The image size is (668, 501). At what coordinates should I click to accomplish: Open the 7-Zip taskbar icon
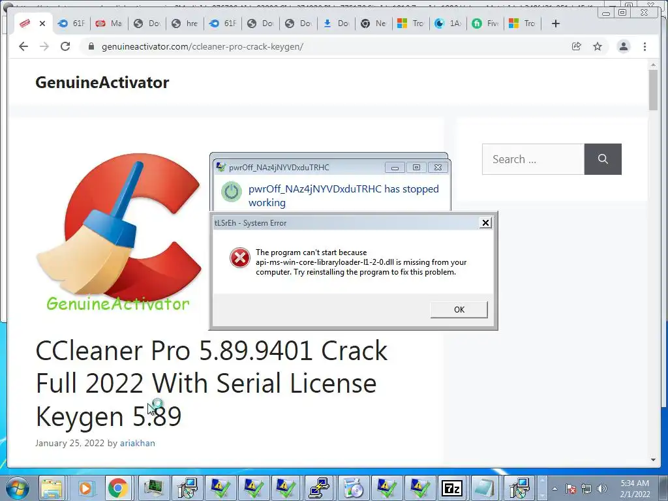pos(452,488)
